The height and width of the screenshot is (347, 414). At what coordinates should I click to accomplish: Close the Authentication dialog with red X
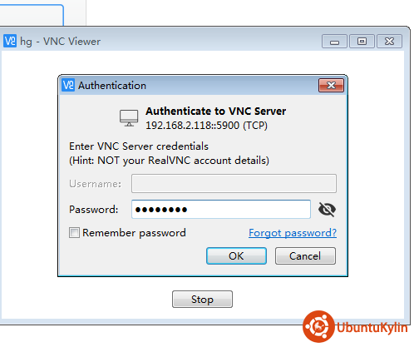coord(331,85)
